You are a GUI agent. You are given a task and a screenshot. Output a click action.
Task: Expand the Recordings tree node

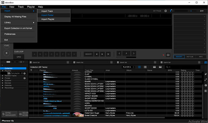pyautogui.click(x=3, y=88)
